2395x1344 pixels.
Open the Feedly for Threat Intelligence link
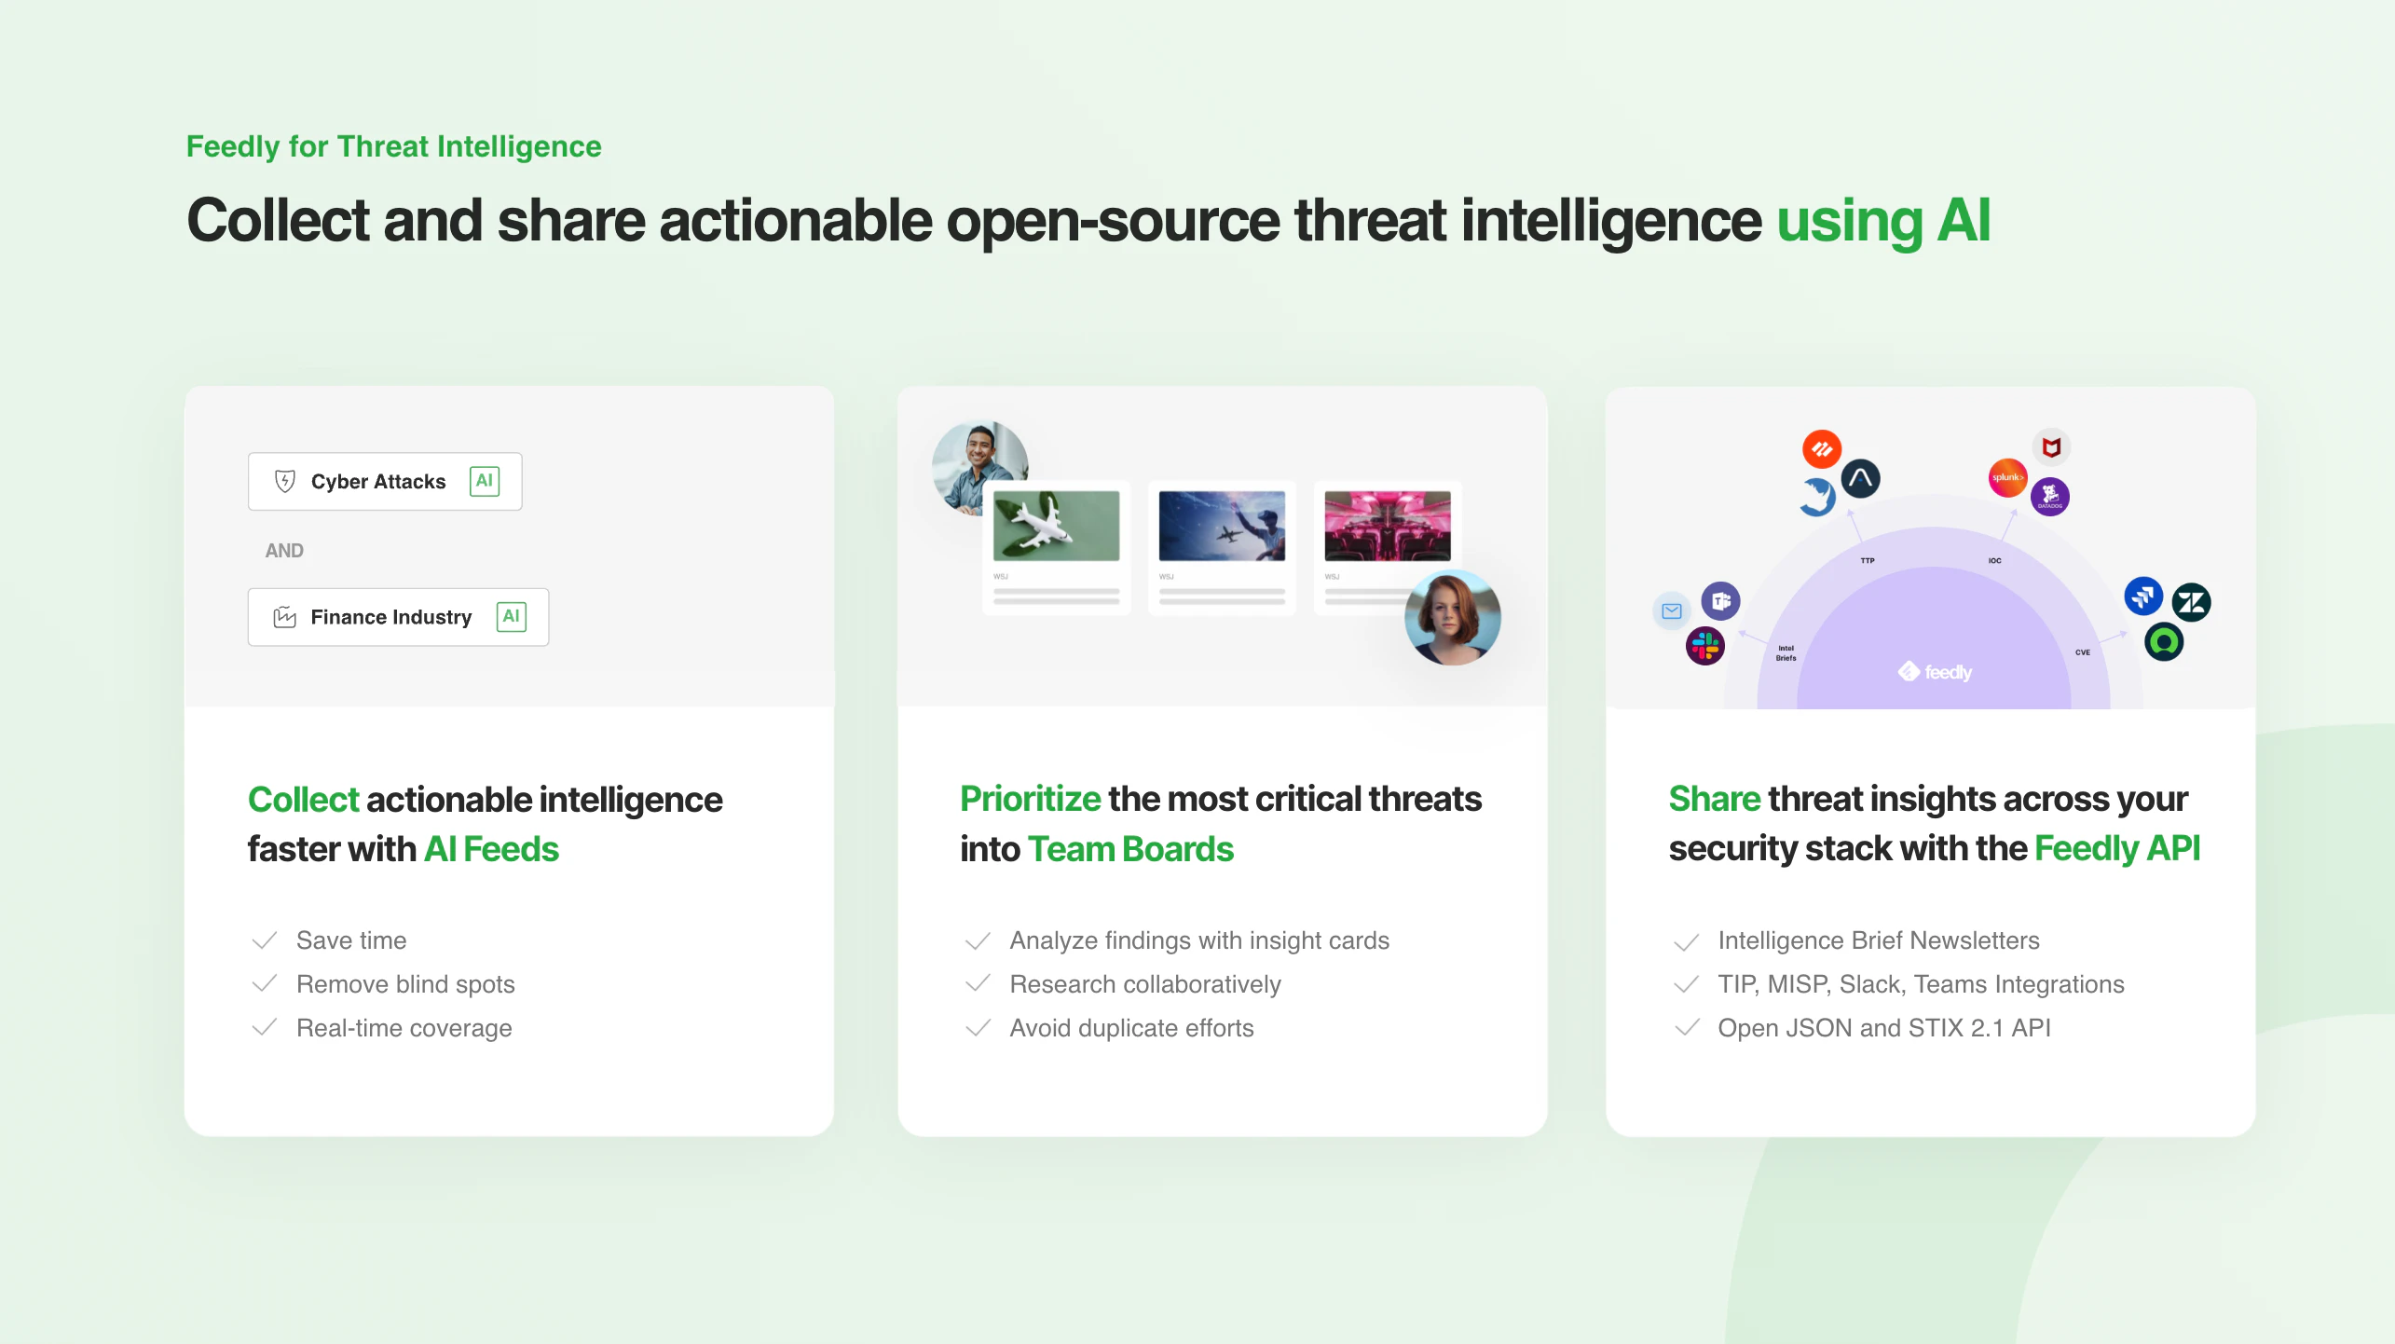tap(393, 146)
